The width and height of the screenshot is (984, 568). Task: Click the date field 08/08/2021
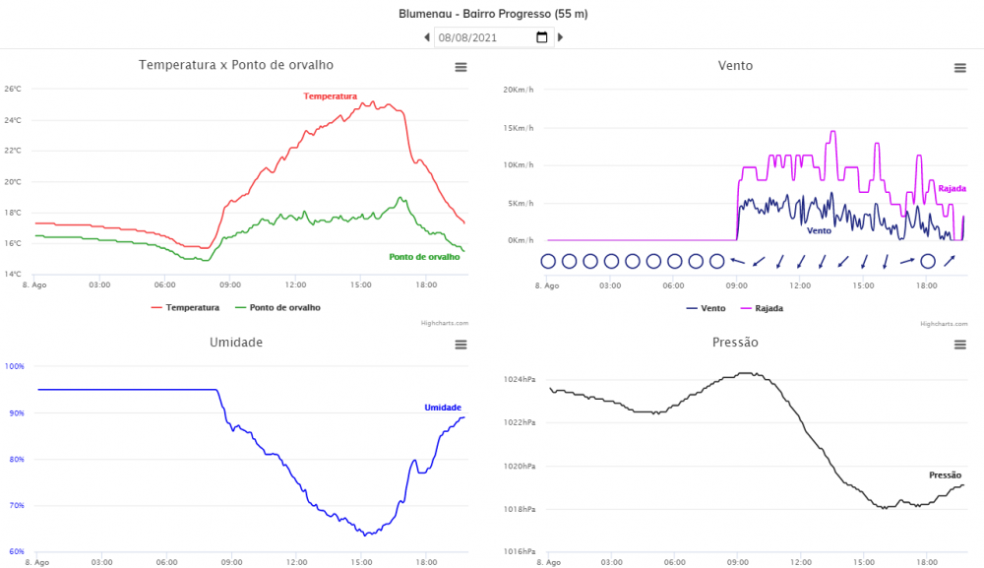(482, 37)
